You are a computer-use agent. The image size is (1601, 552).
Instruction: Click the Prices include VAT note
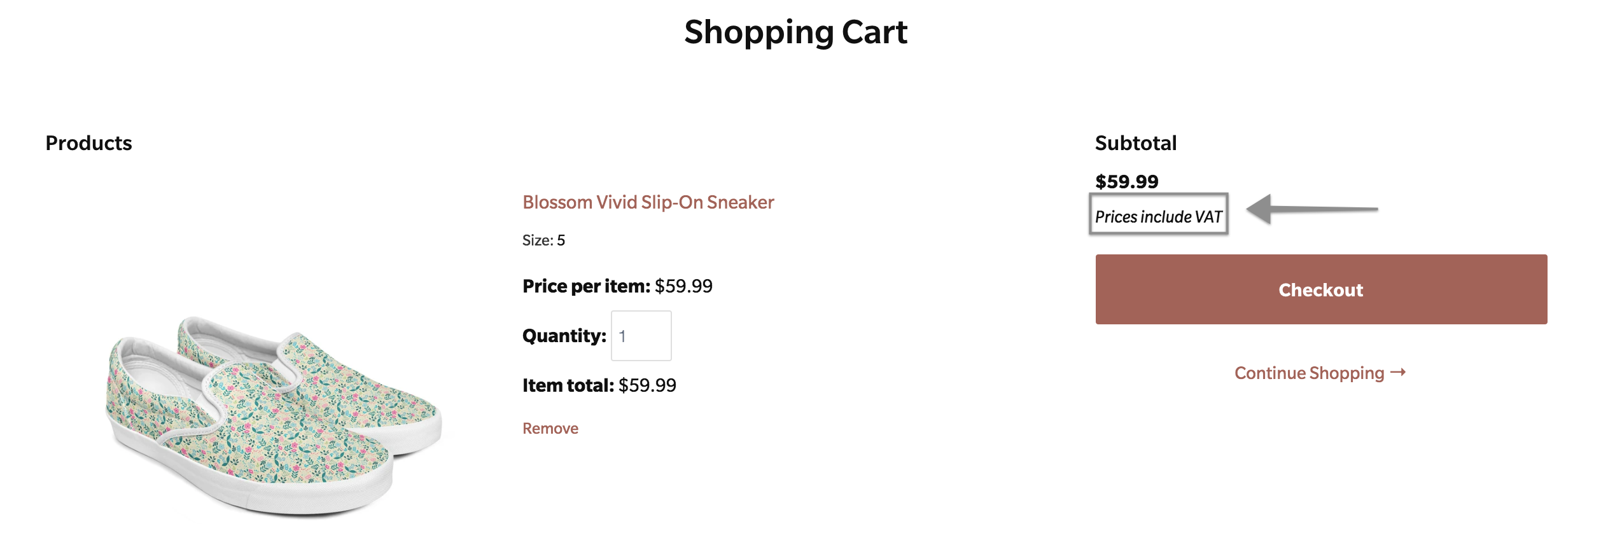coord(1158,217)
